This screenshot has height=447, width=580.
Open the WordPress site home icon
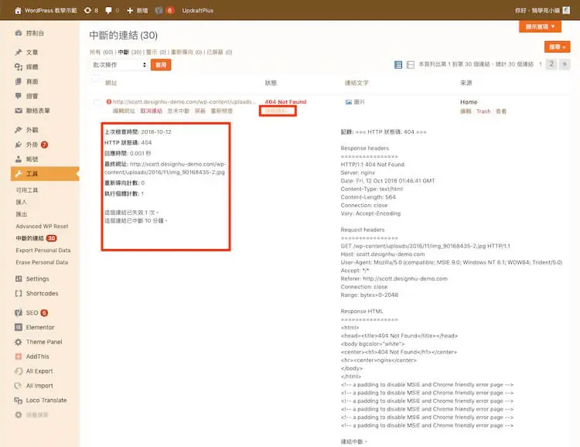18,10
